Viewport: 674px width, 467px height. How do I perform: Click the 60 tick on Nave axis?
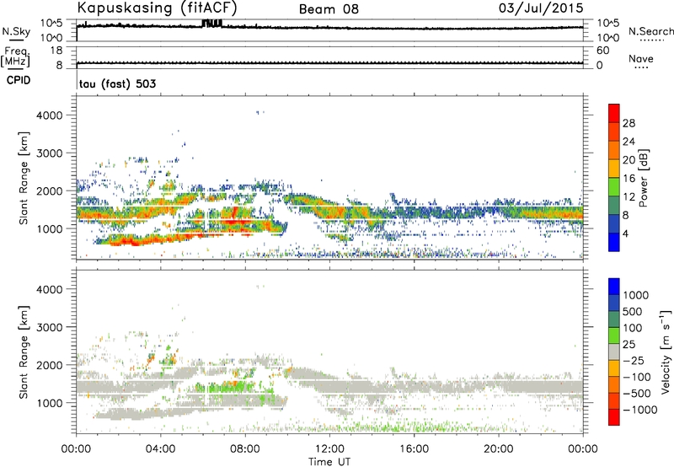coord(602,51)
